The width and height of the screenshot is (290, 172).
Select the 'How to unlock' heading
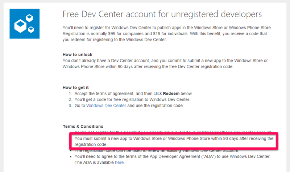(77, 55)
